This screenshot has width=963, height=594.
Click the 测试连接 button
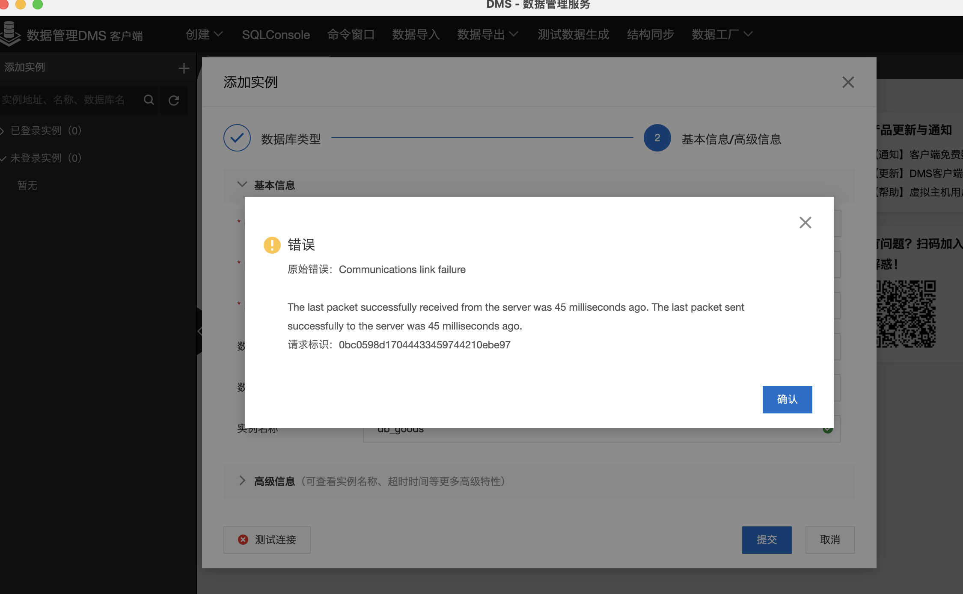[x=267, y=540]
